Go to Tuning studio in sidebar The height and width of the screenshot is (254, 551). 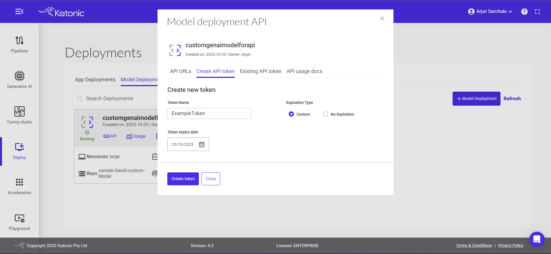[19, 116]
